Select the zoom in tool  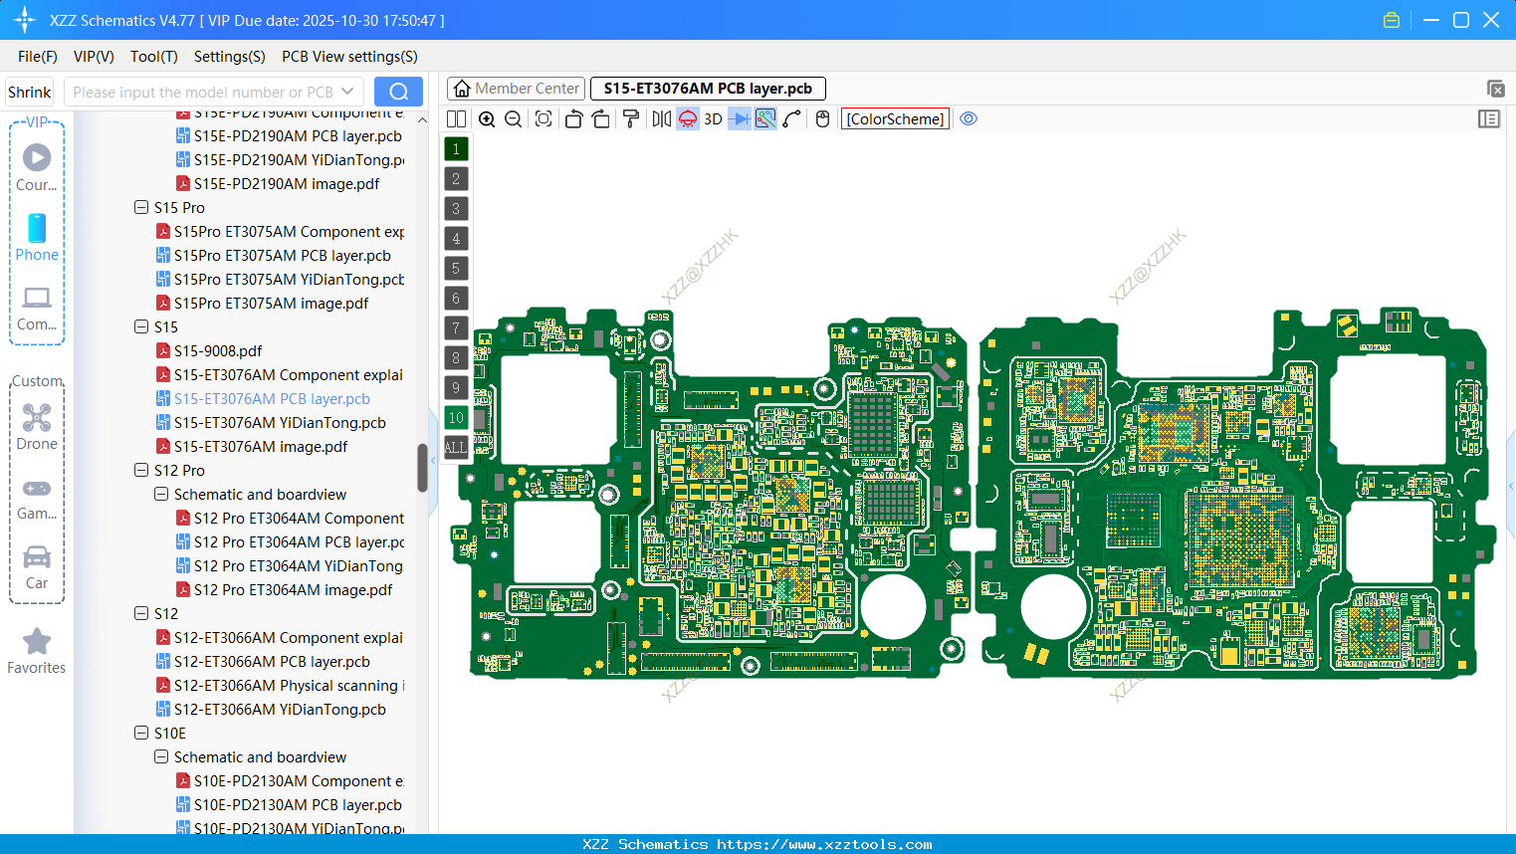coord(487,118)
